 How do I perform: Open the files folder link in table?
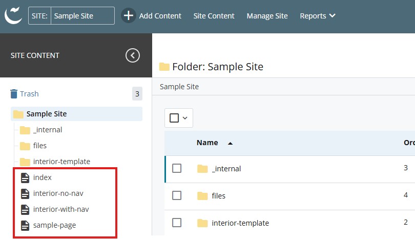point(218,195)
